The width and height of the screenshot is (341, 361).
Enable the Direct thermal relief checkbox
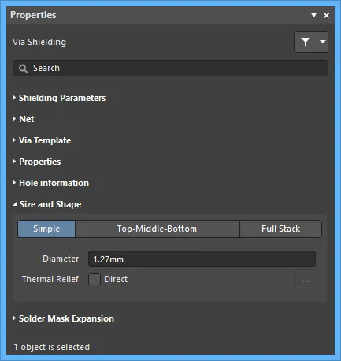pos(95,279)
